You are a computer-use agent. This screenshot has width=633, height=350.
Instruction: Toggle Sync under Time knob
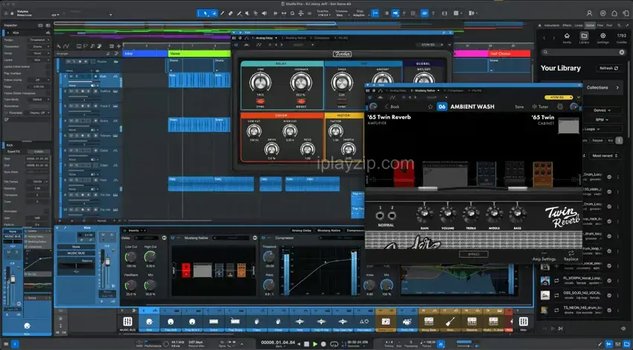tap(260, 101)
